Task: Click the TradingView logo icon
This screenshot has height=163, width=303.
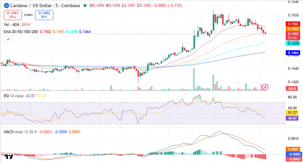Action: (9, 157)
